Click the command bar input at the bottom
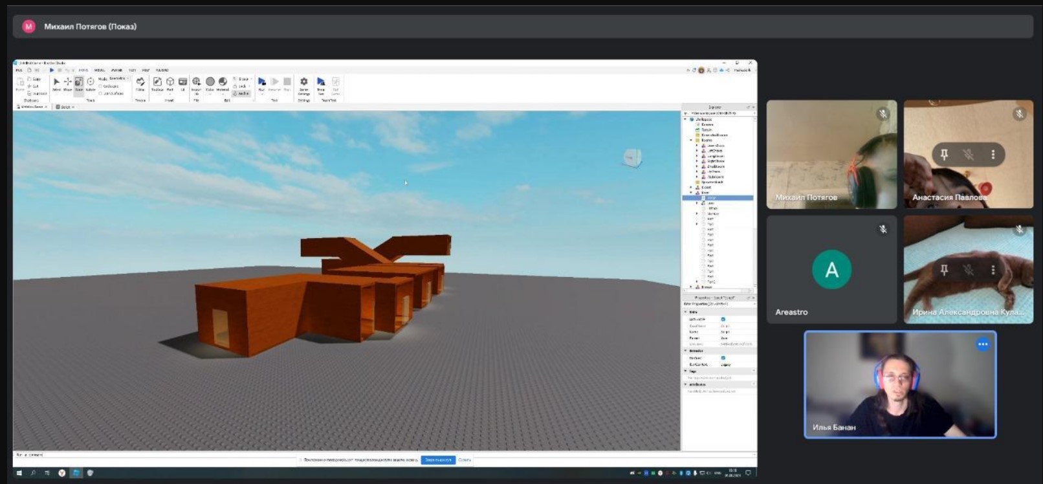Screen dimensions: 1043x484 [x=384, y=454]
